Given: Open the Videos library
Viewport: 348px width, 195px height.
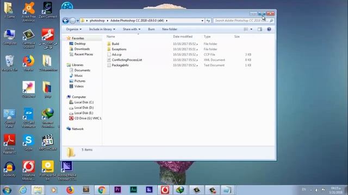Looking at the screenshot, I should pyautogui.click(x=79, y=86).
